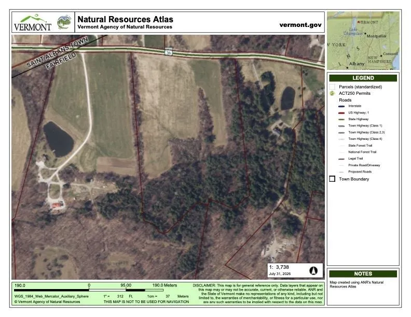The width and height of the screenshot is (411, 317).
Task: Select the date 'July 31, 2026'
Action: point(280,274)
